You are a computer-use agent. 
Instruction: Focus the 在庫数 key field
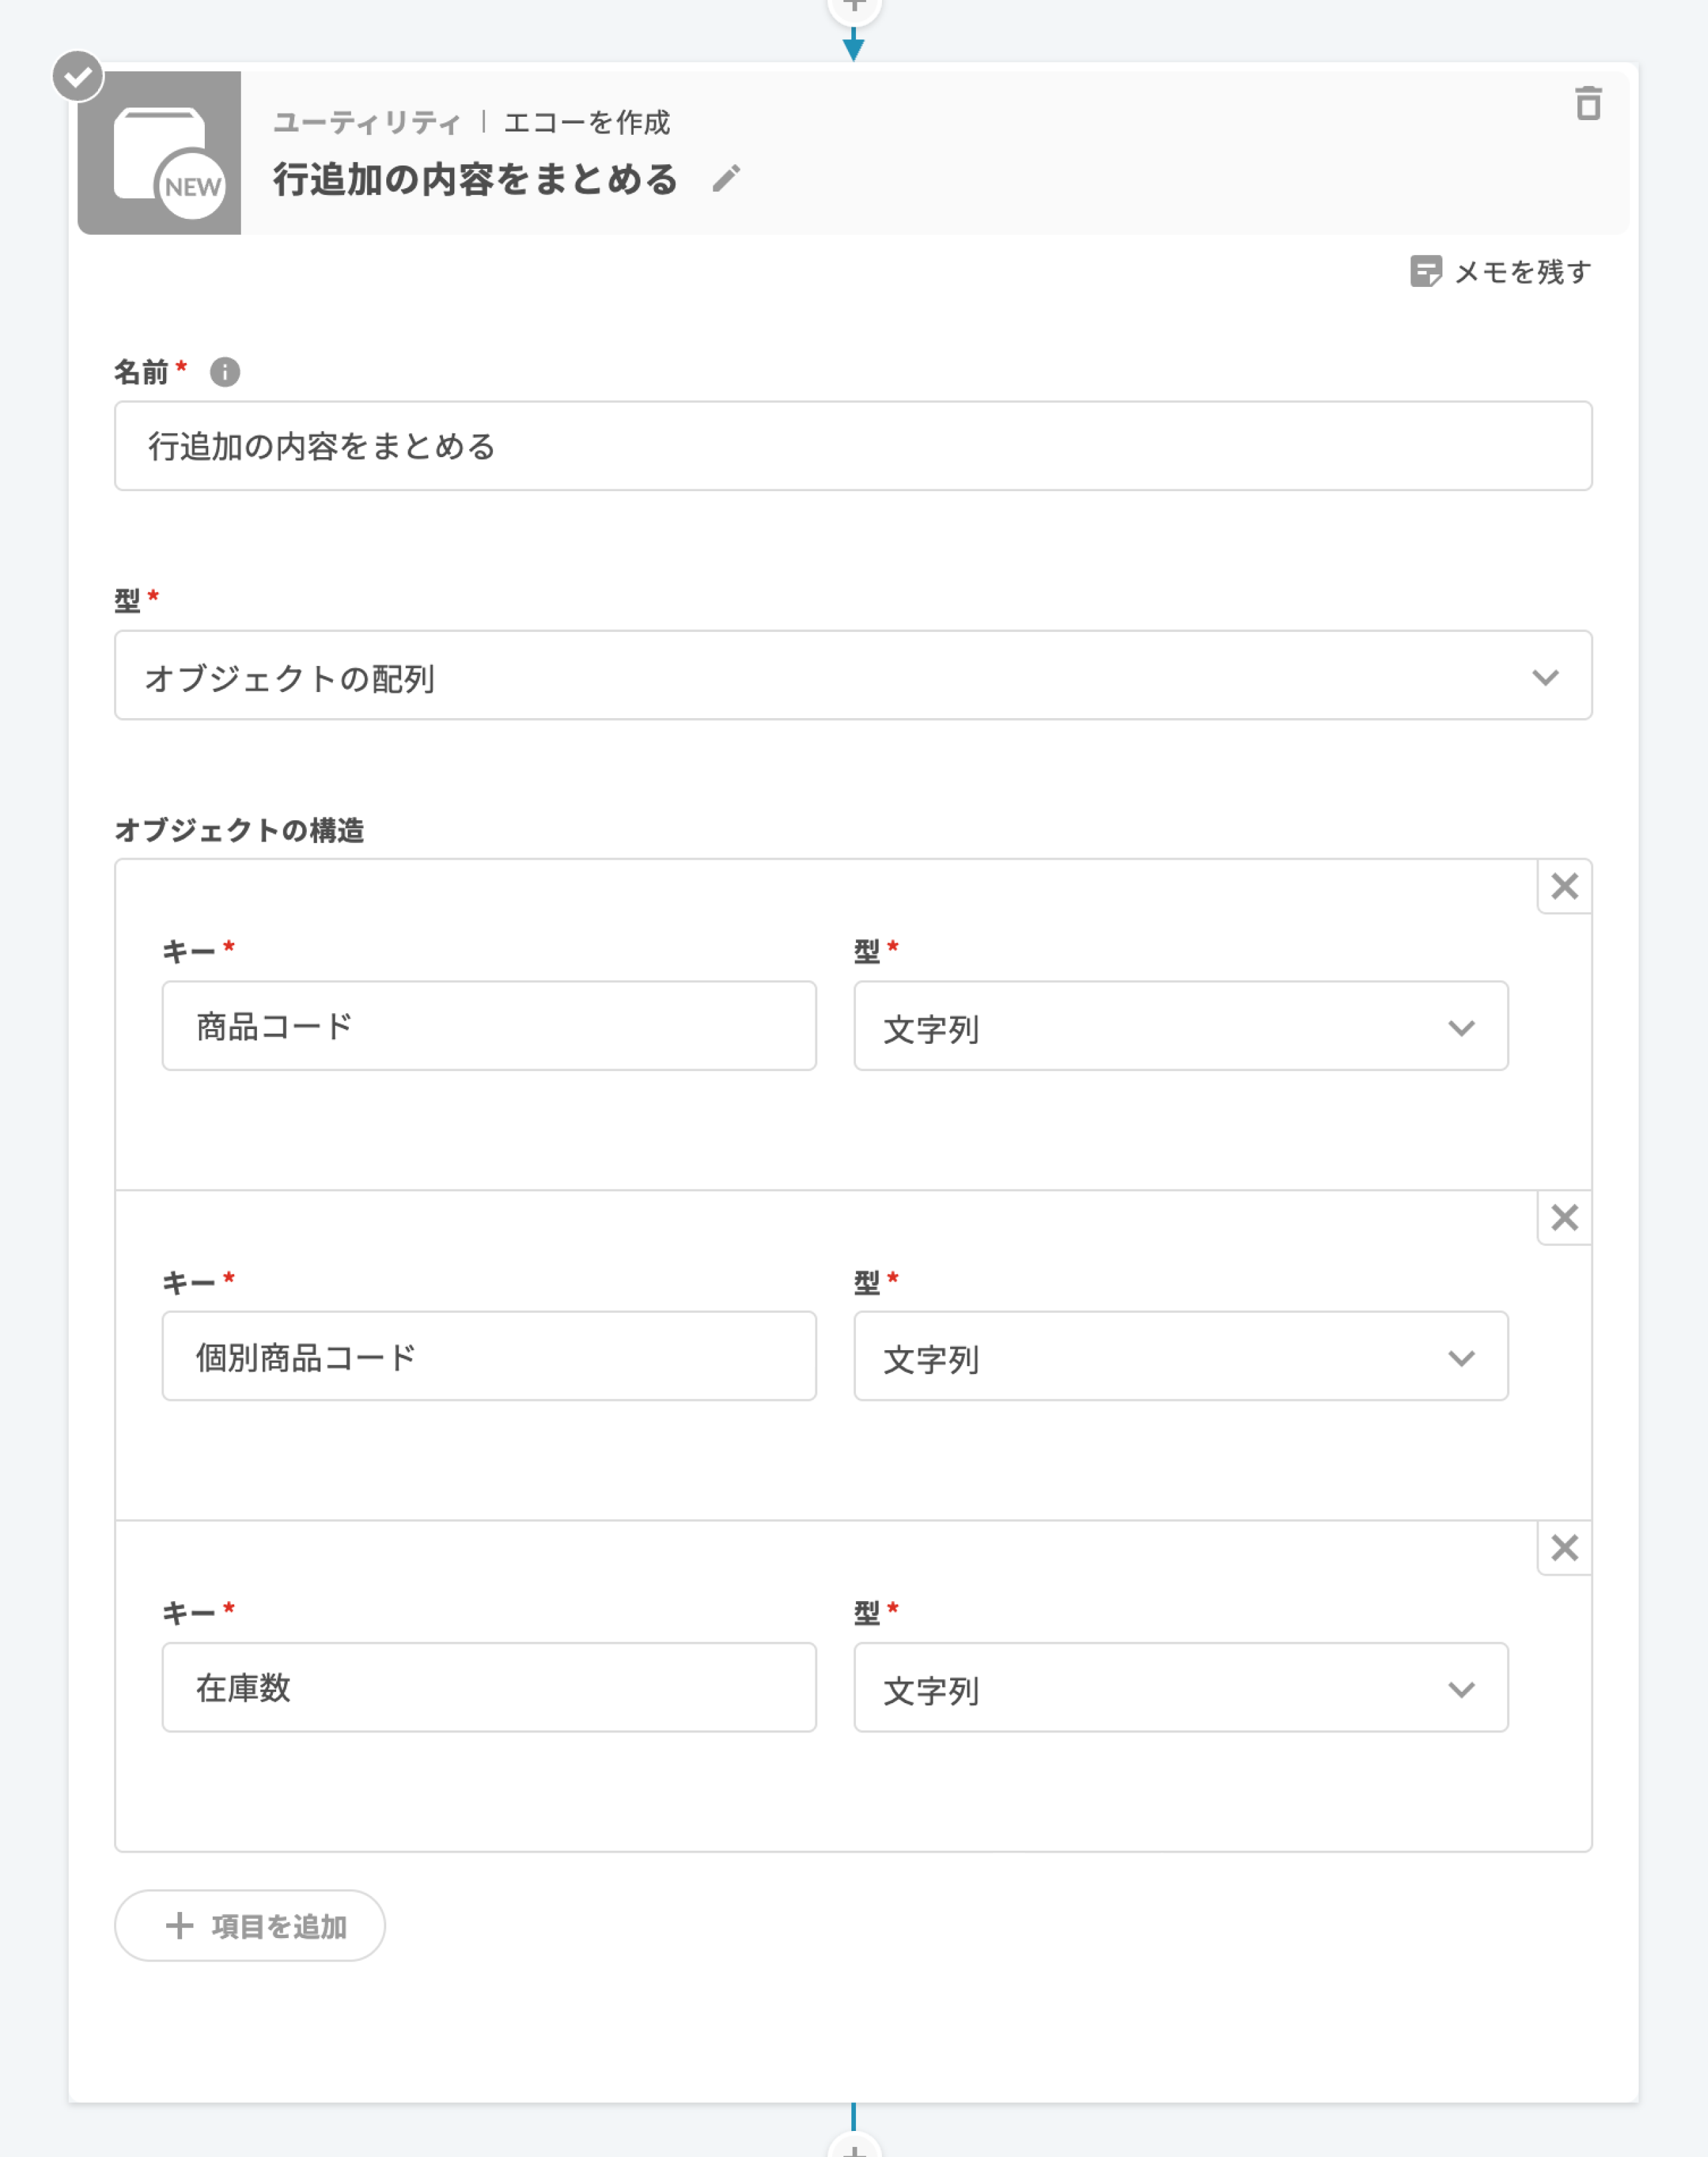489,1688
